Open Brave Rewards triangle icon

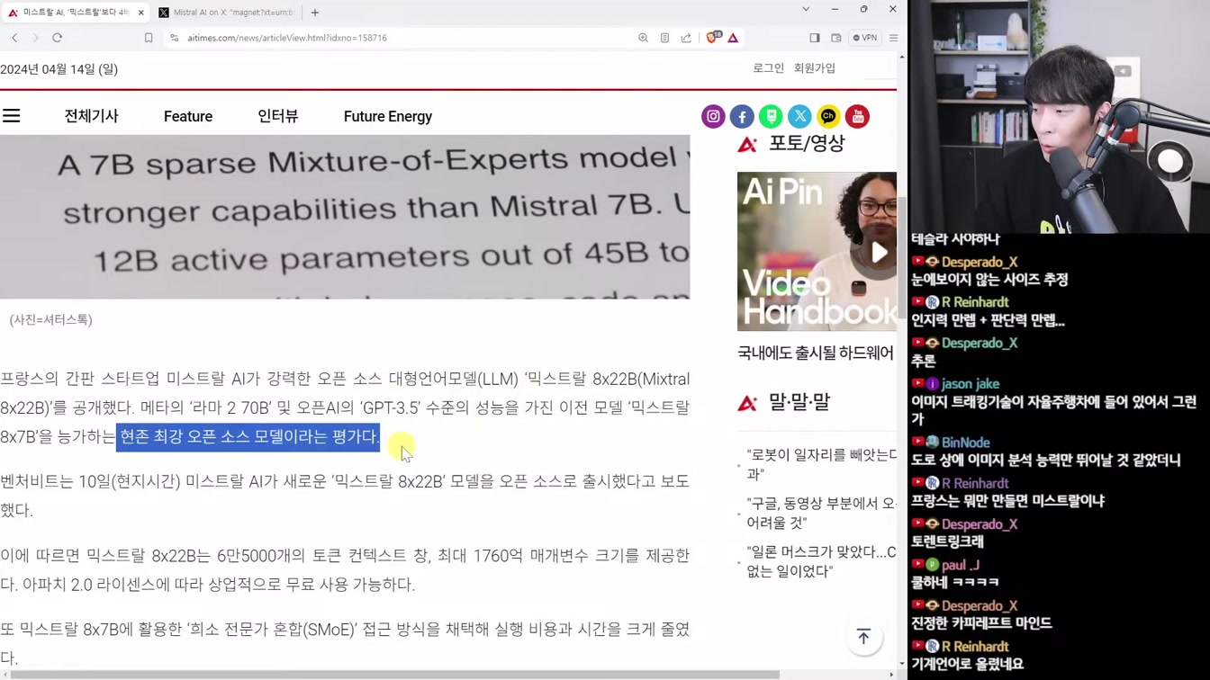pyautogui.click(x=733, y=38)
